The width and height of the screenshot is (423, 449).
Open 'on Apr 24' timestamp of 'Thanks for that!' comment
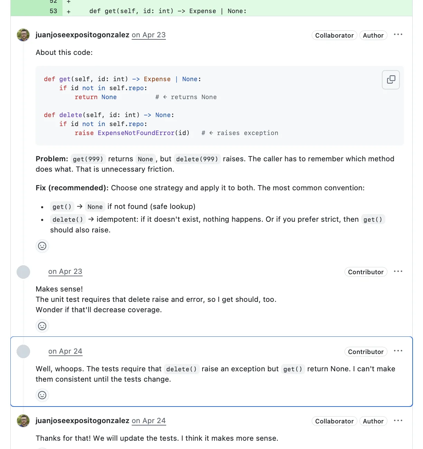tap(149, 421)
